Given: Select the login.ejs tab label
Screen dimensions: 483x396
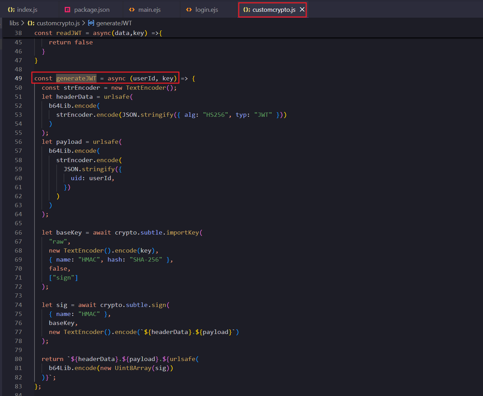Looking at the screenshot, I should 207,10.
